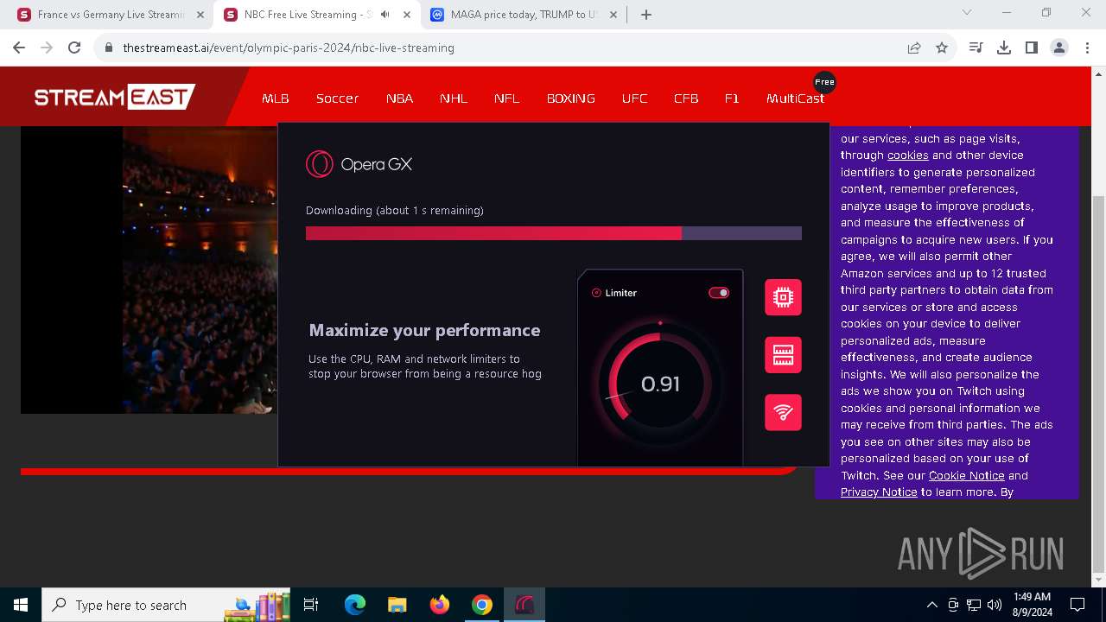This screenshot has width=1106, height=622.
Task: Open the MultiCast menu item
Action: click(795, 98)
